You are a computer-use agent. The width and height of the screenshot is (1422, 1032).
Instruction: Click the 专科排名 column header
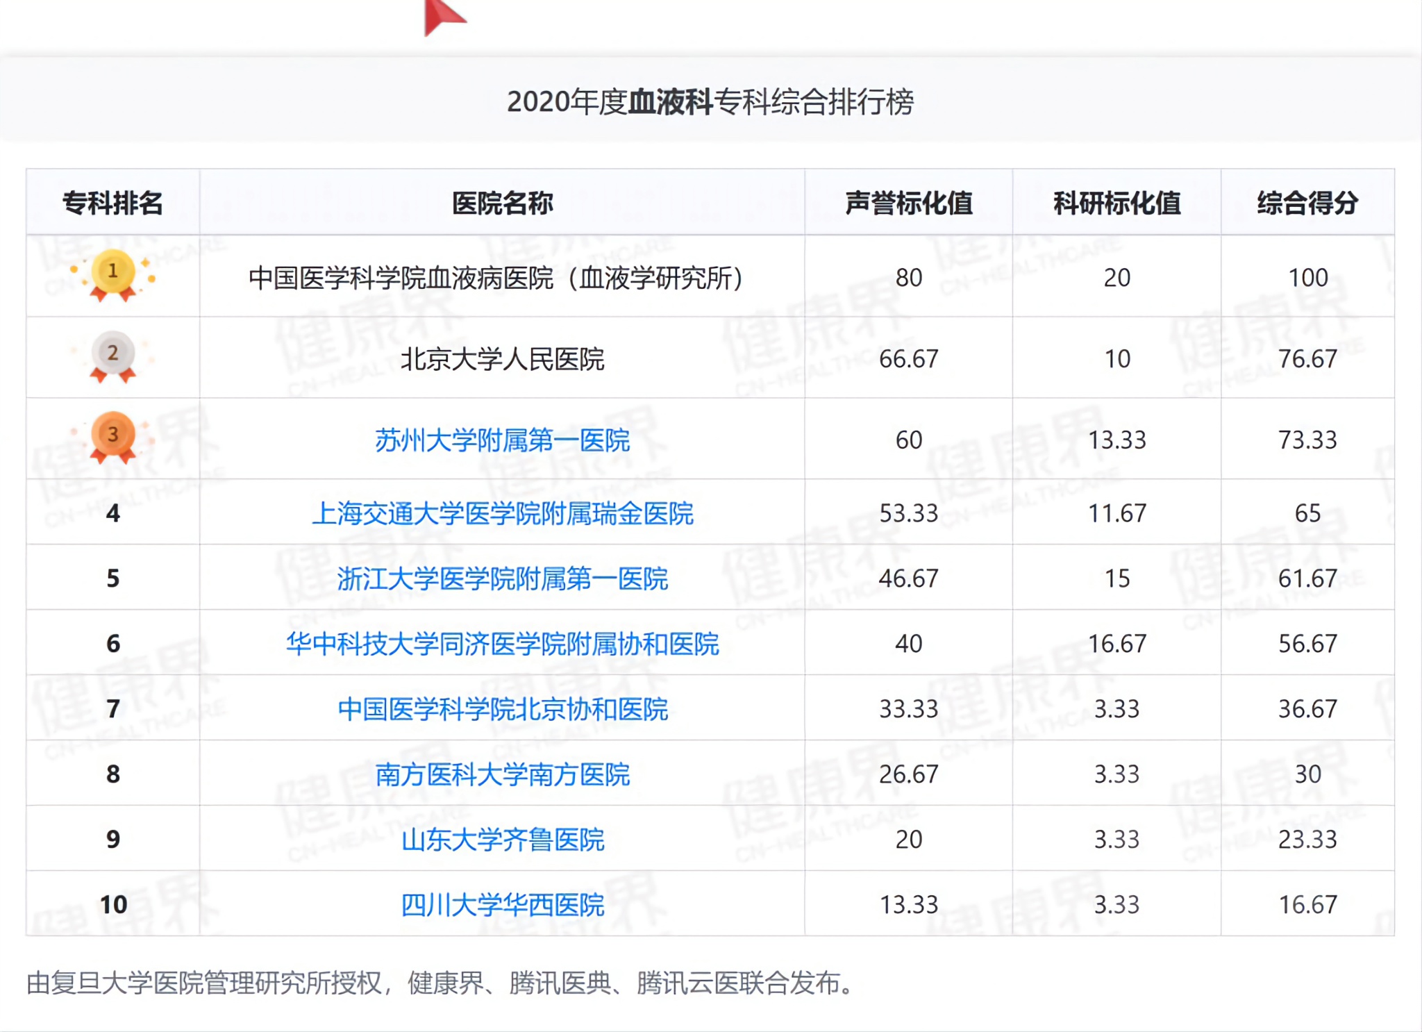112,203
